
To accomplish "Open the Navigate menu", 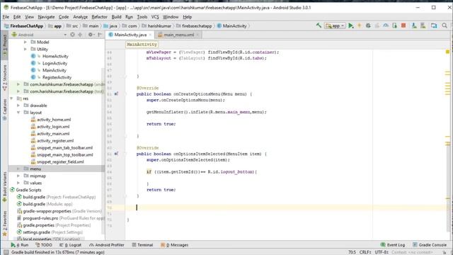I will click(x=46, y=17).
